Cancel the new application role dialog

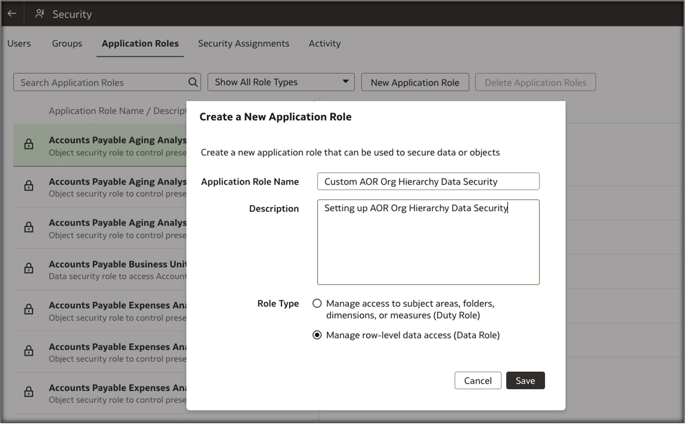click(478, 381)
